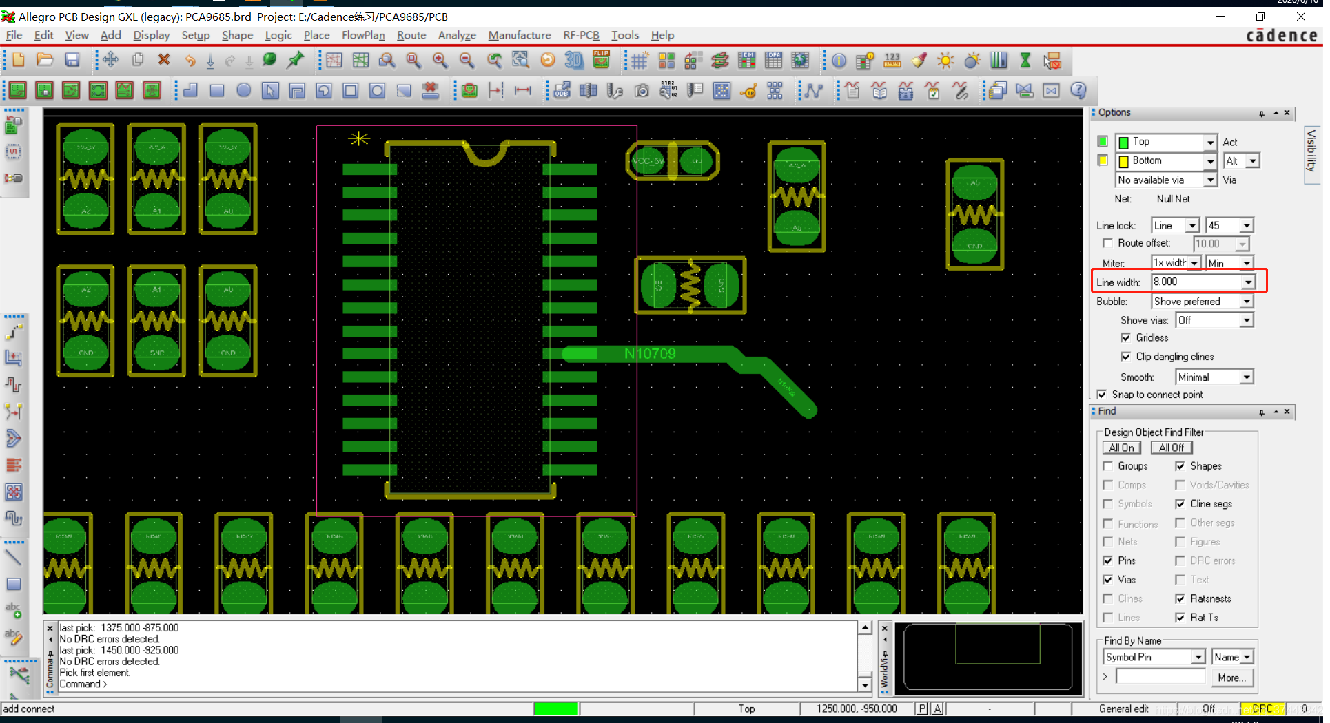Click the Help question mark icon
Image resolution: width=1330 pixels, height=723 pixels.
pyautogui.click(x=1078, y=90)
